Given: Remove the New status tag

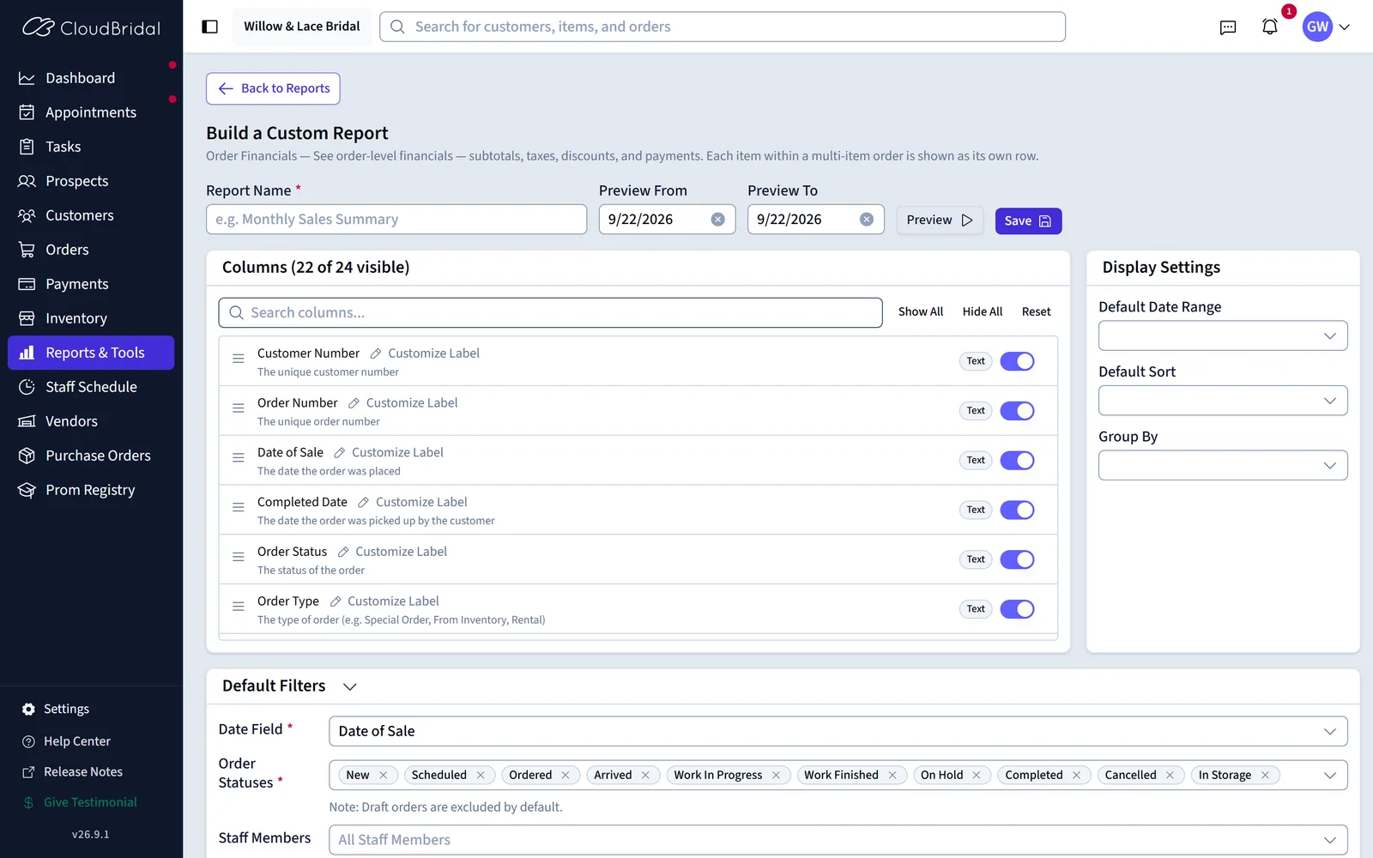Looking at the screenshot, I should click(383, 775).
